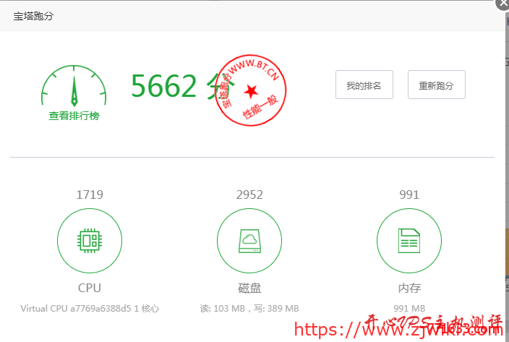This screenshot has height=342, width=509.
Task: Select the 内存 label text
Action: click(x=409, y=288)
